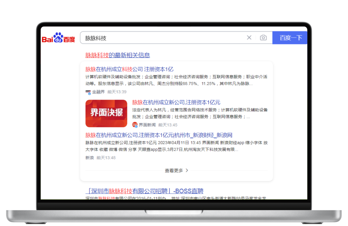
Task: Open the 新浪财经_新浪网 article title
Action: [x=159, y=135]
